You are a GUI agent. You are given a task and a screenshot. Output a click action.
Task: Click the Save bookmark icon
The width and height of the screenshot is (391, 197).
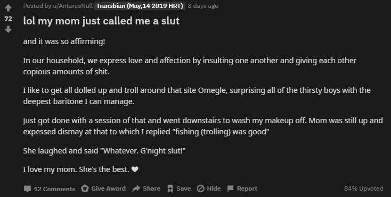[x=170, y=189]
